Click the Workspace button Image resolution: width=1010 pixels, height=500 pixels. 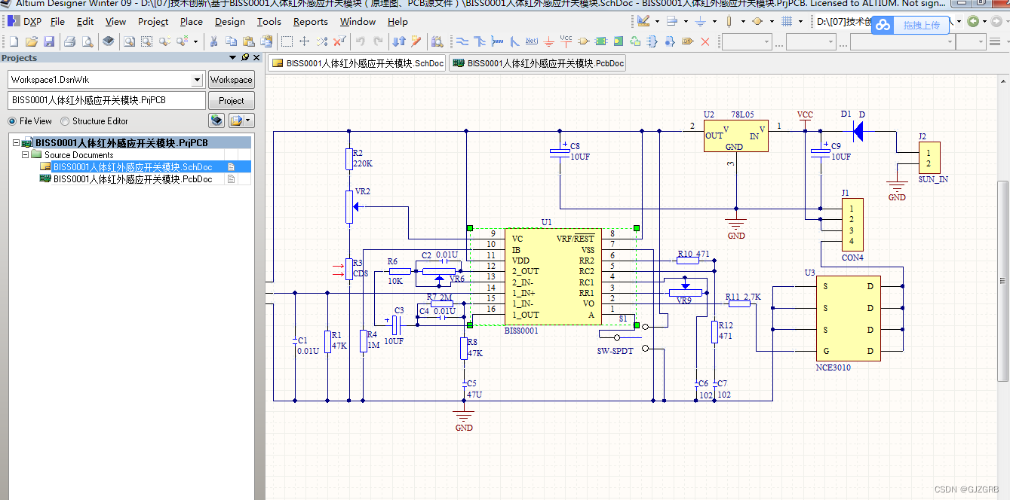[231, 79]
